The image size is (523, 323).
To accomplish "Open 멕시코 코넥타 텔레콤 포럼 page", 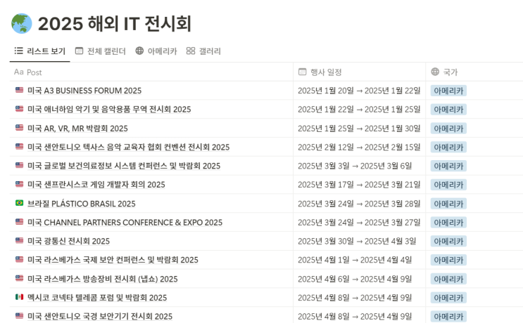I will coord(97,298).
